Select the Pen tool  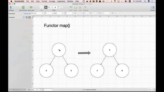pos(58,7)
